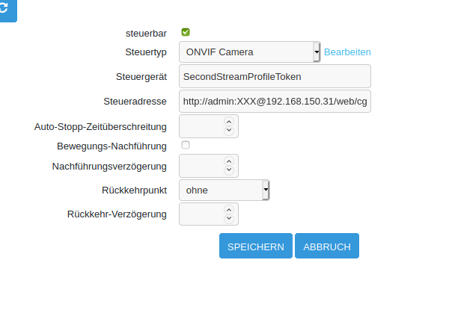The height and width of the screenshot is (313, 455).
Task: Click the Steuertyp dropdown arrow
Action: [317, 52]
